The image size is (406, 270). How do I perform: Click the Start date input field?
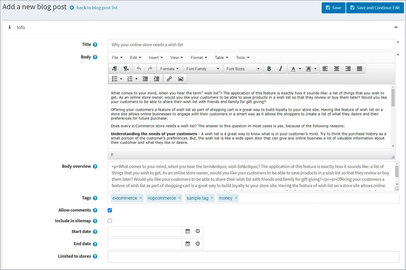(x=145, y=232)
